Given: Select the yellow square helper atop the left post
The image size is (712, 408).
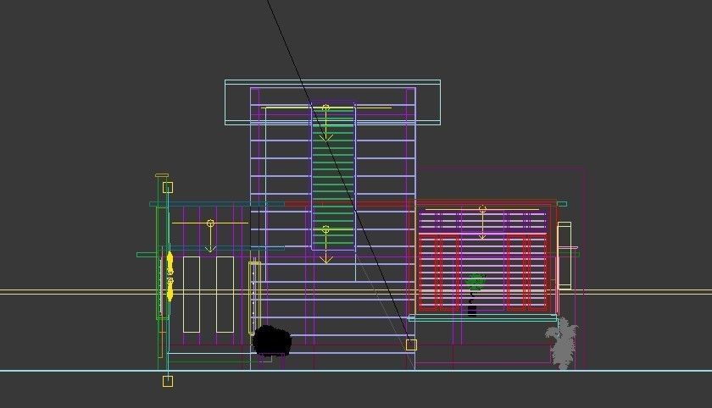Looking at the screenshot, I should tap(168, 188).
